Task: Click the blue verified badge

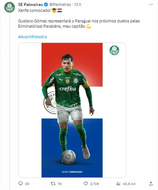Action: [46, 5]
